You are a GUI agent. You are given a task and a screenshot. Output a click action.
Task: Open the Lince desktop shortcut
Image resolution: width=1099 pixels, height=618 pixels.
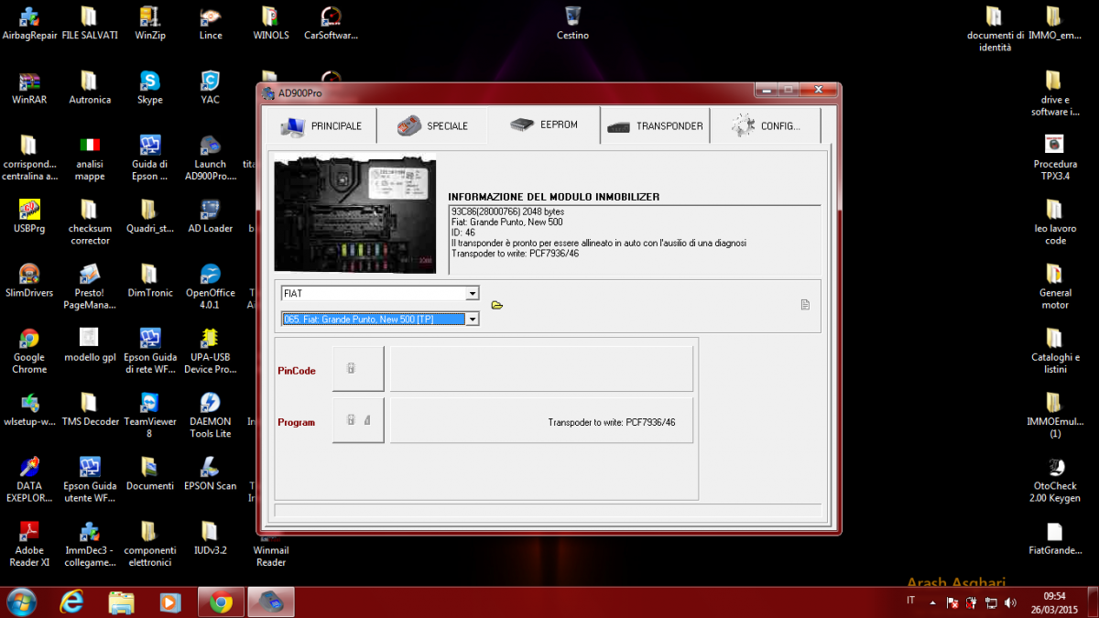[211, 24]
